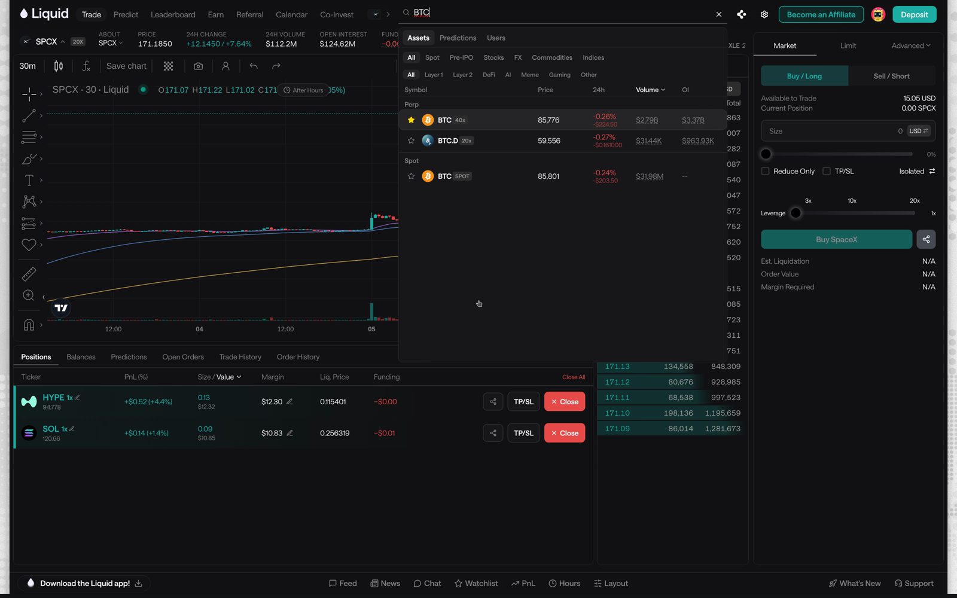Toggle Isolated margin mode
The width and height of the screenshot is (957, 598).
917,171
